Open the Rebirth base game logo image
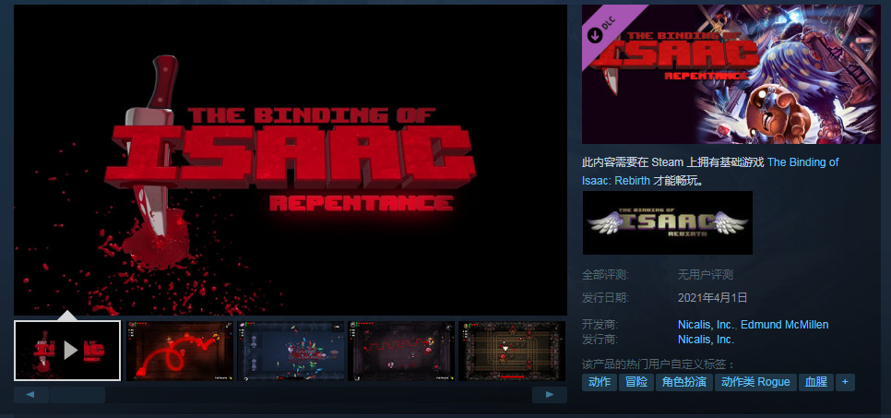Viewport: 891px width, 418px height. (667, 222)
